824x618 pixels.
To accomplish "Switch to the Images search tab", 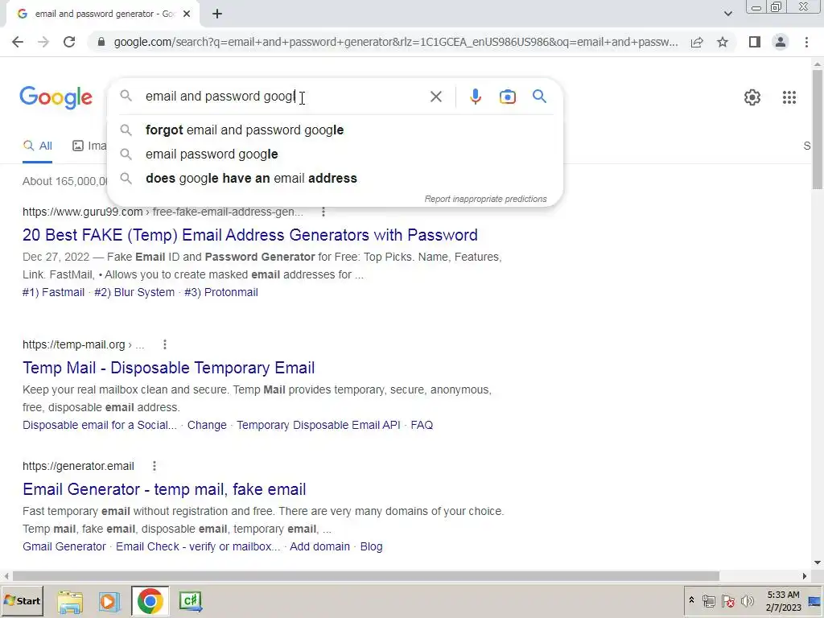I will 89,146.
